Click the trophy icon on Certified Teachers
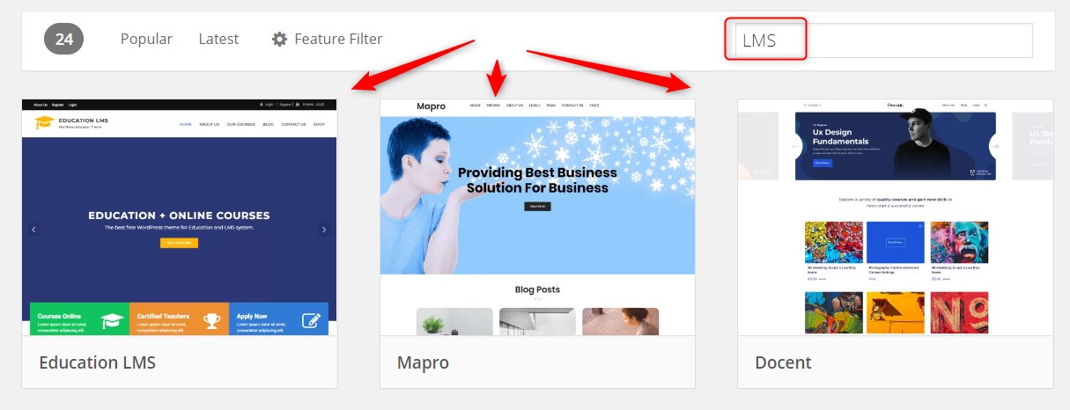The width and height of the screenshot is (1070, 410). coord(210,320)
